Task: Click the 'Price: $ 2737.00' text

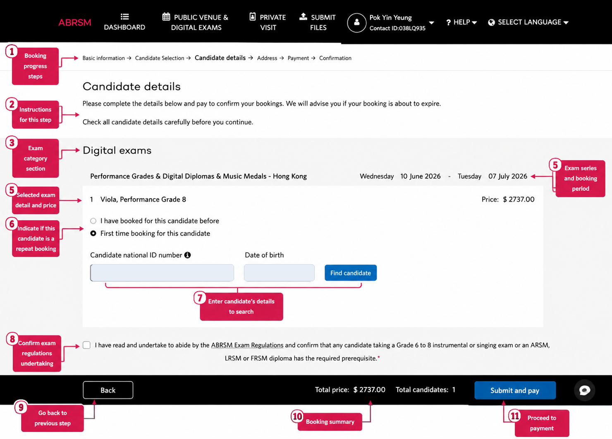Action: (508, 199)
